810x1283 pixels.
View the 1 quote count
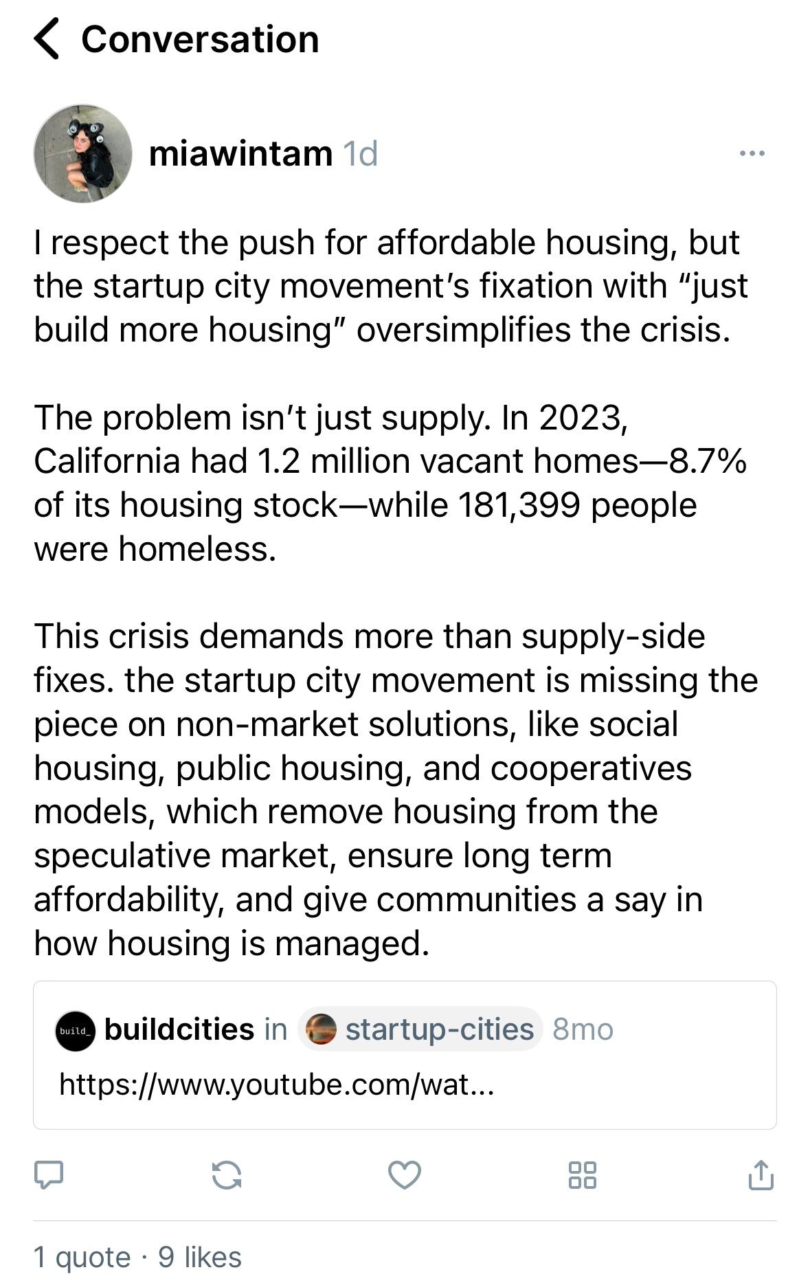82,1258
